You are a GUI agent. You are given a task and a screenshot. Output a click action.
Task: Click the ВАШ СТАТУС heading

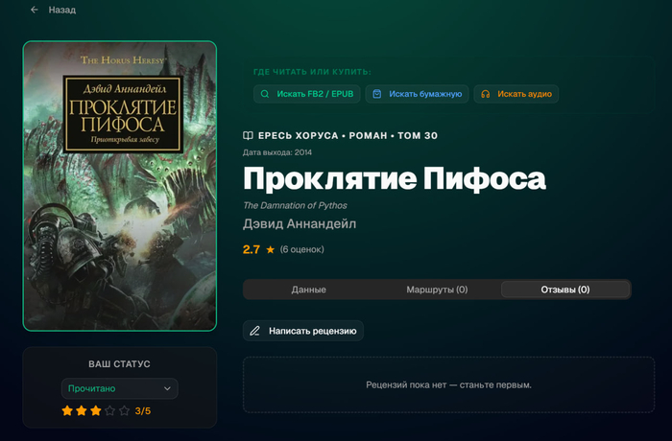tap(119, 364)
